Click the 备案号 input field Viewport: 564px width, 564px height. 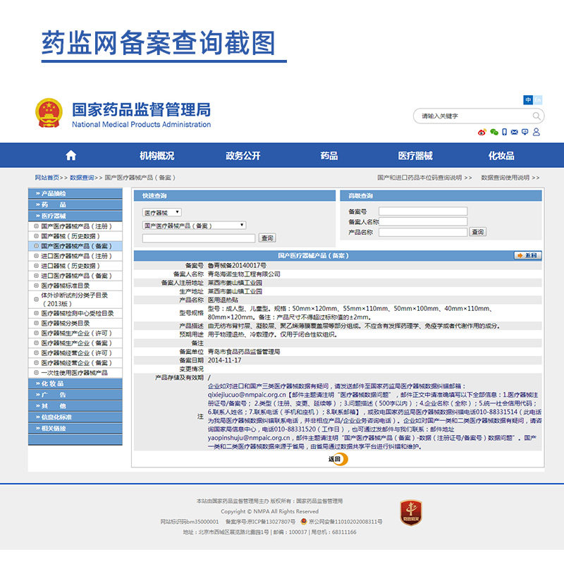pos(423,211)
